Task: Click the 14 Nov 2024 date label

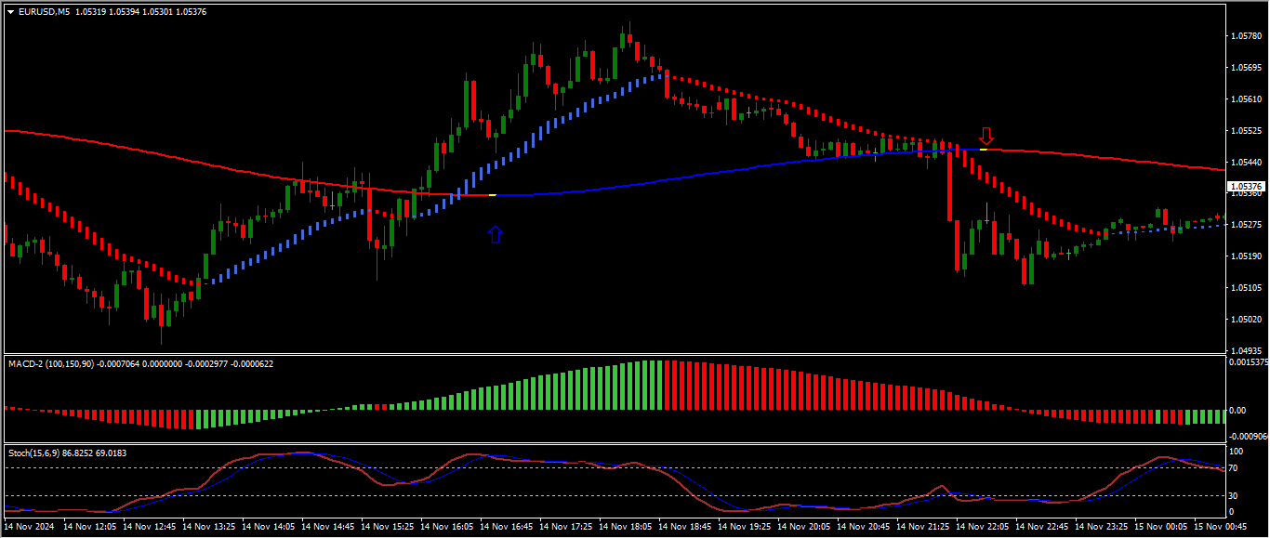Action: (31, 527)
